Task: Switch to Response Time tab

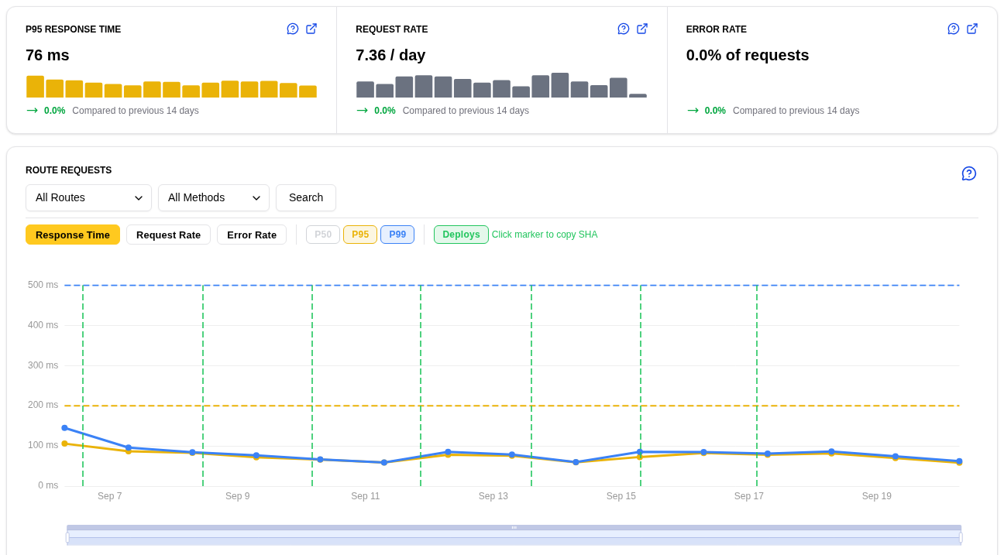Action: 73,235
